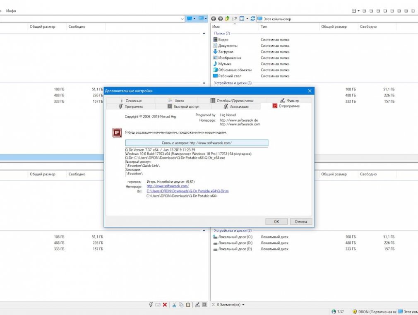The image size is (418, 315).
Task: Select the Локальный диск (E:) row
Action: pos(304,249)
